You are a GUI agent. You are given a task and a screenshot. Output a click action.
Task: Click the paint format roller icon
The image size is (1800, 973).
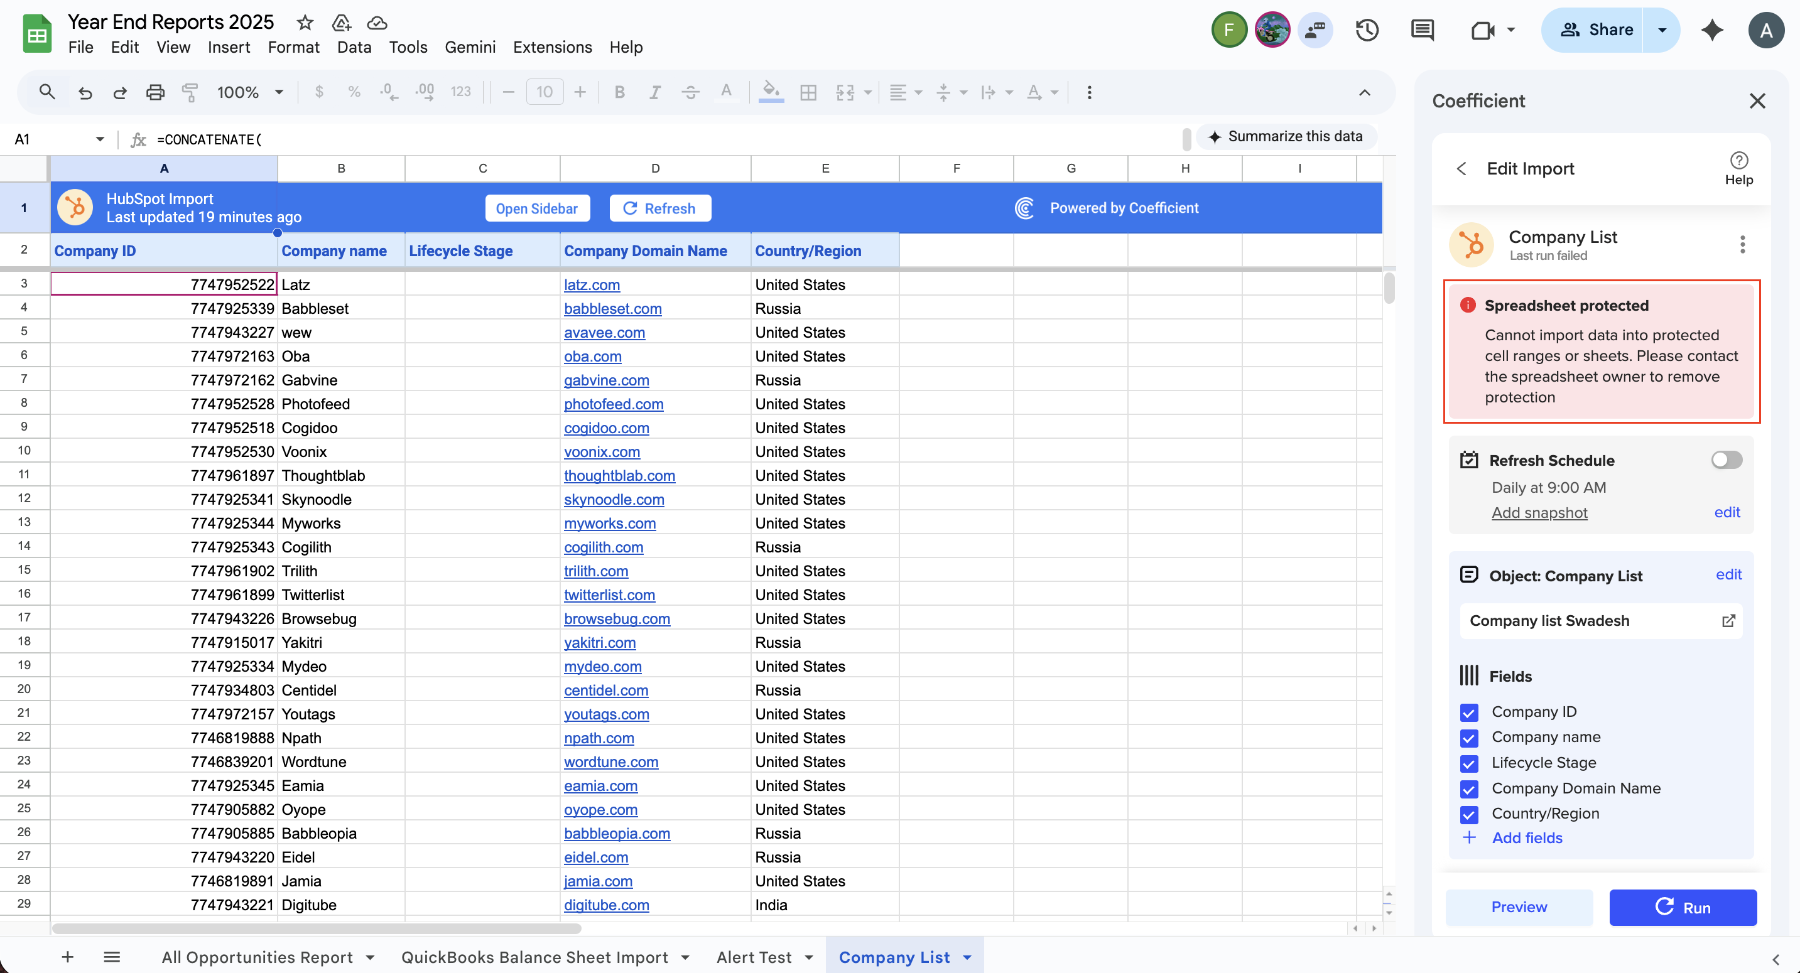coord(190,92)
